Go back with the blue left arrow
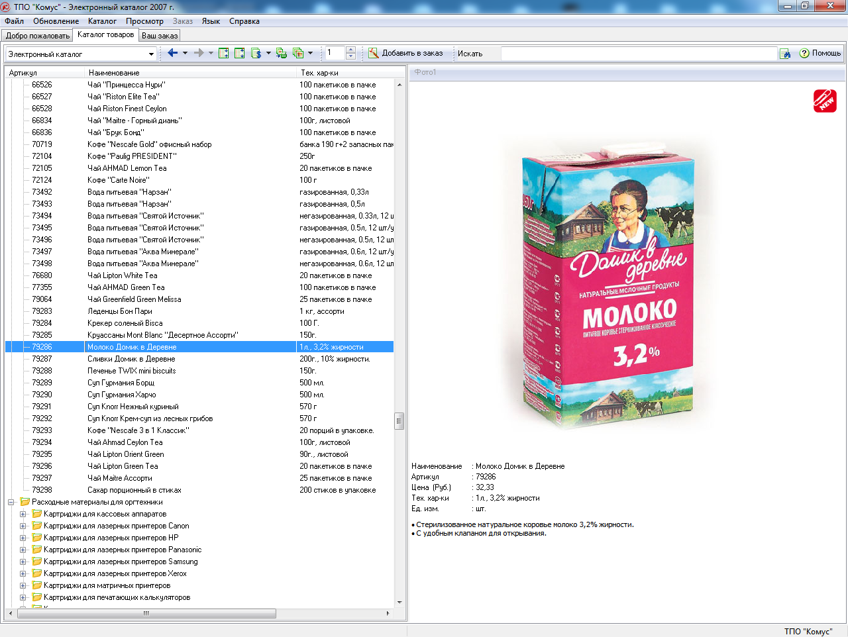 pos(172,53)
